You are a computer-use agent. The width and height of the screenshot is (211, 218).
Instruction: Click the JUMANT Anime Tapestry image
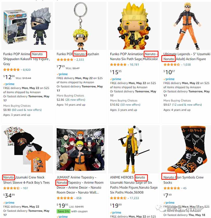pyautogui.click(x=81, y=149)
